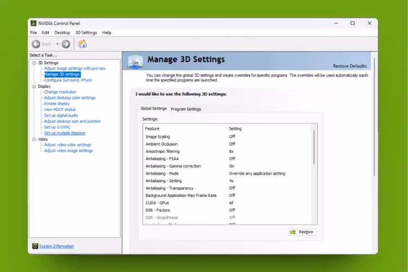Image resolution: width=408 pixels, height=272 pixels.
Task: Click the Restore Defaults link
Action: [350, 66]
